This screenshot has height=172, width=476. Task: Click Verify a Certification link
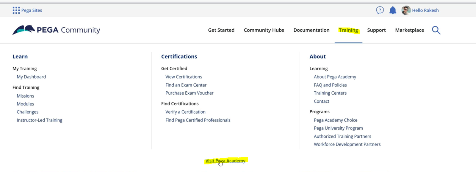coord(185,112)
